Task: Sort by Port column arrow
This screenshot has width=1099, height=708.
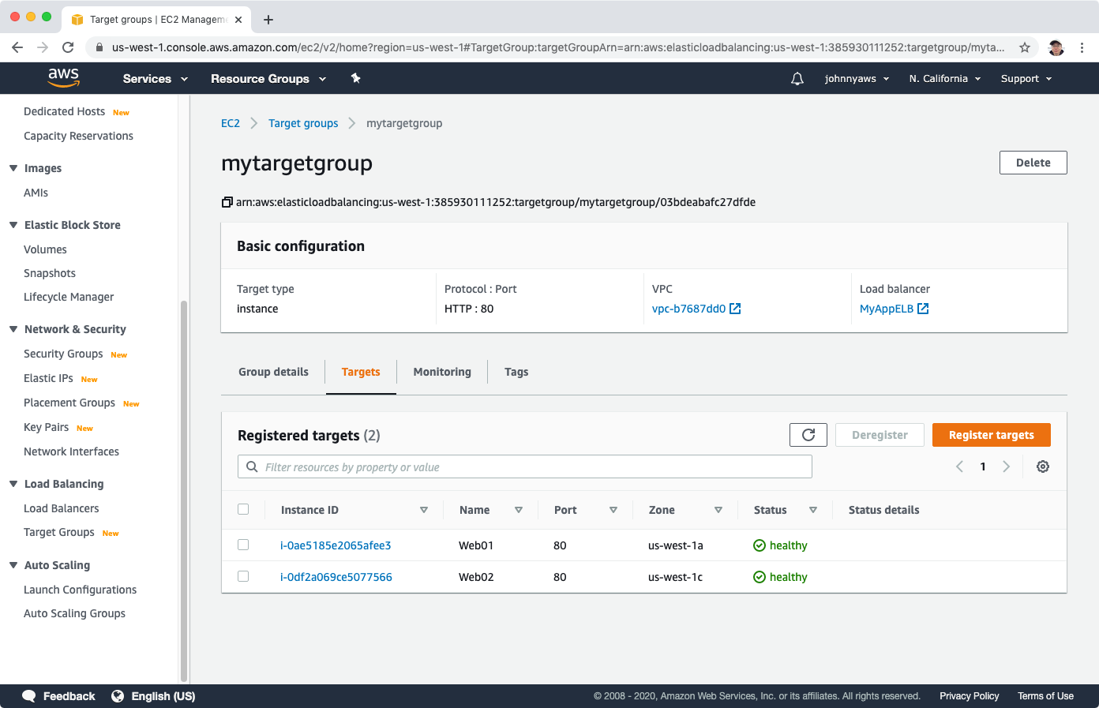Action: [613, 510]
